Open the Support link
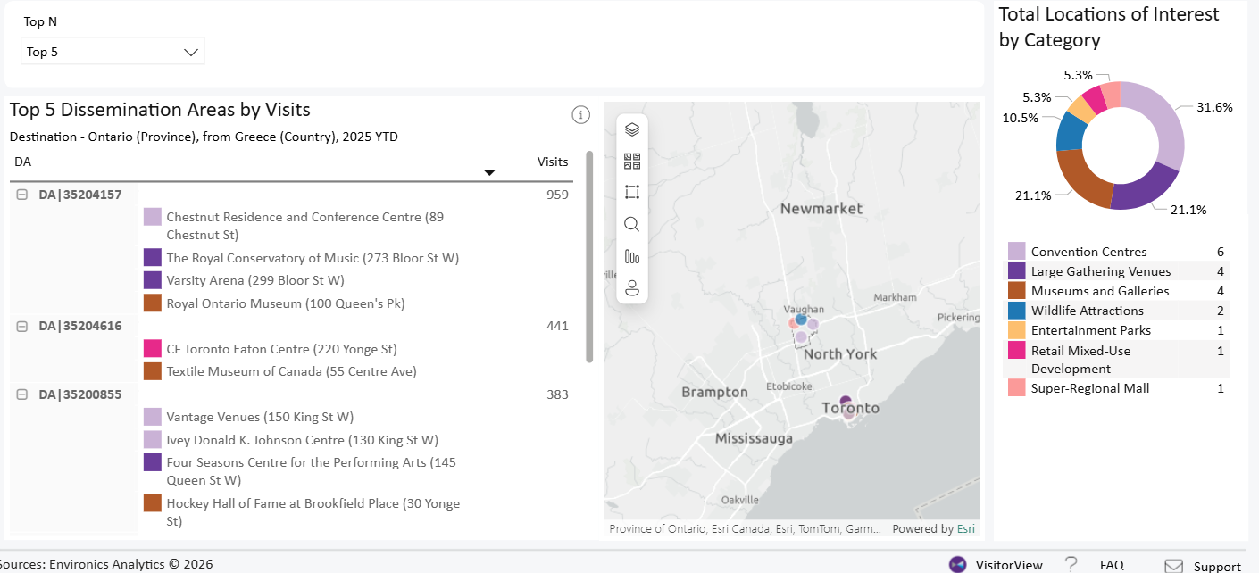The image size is (1259, 573). [1217, 566]
